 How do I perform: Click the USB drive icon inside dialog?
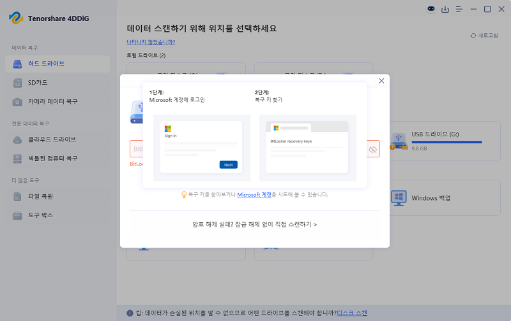(137, 112)
